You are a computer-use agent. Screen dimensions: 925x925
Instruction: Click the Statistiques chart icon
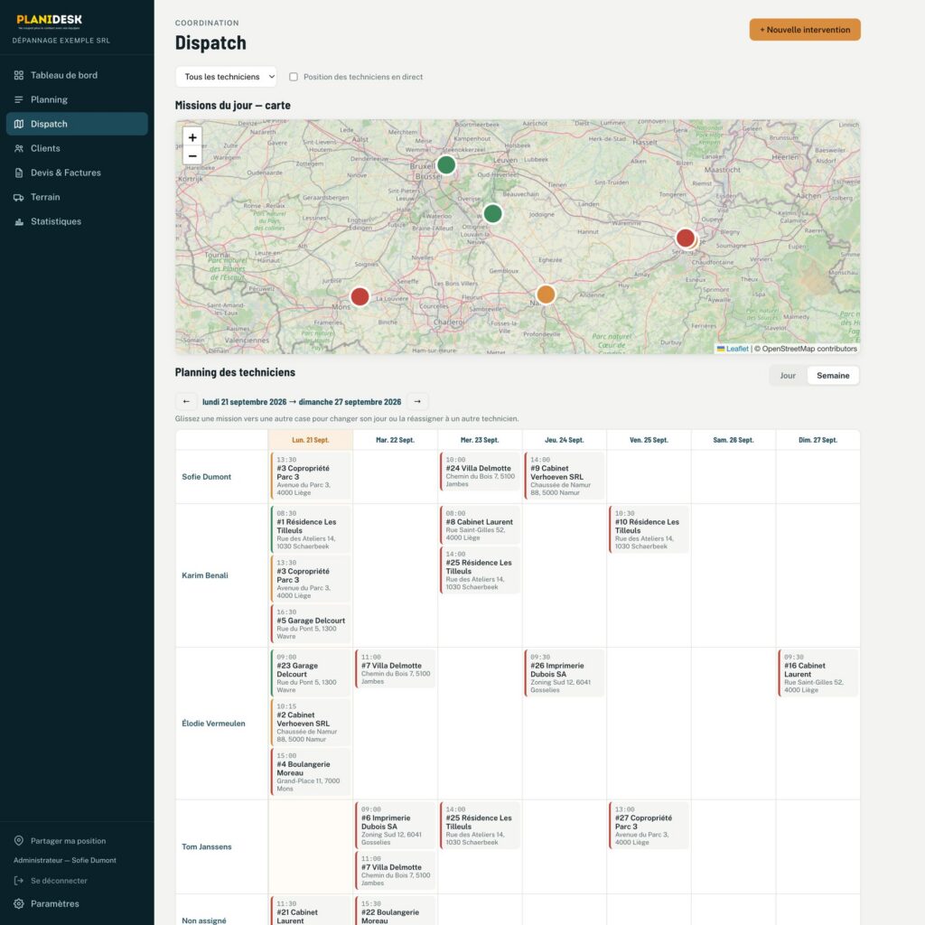pos(19,222)
